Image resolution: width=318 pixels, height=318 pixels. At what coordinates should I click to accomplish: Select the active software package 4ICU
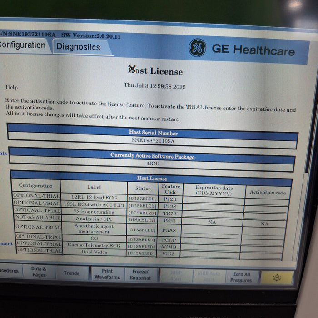(153, 164)
